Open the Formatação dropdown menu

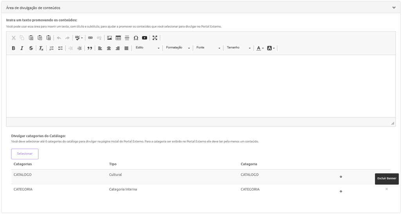[177, 48]
